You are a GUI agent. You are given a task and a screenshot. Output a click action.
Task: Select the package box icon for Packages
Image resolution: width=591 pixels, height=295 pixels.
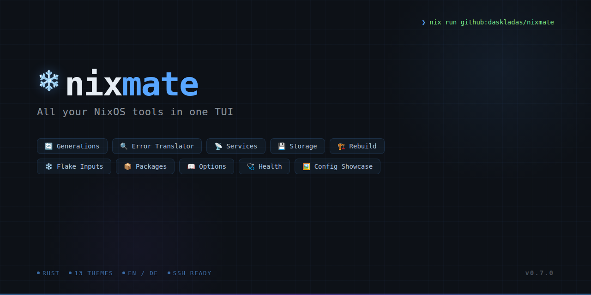[x=127, y=166]
